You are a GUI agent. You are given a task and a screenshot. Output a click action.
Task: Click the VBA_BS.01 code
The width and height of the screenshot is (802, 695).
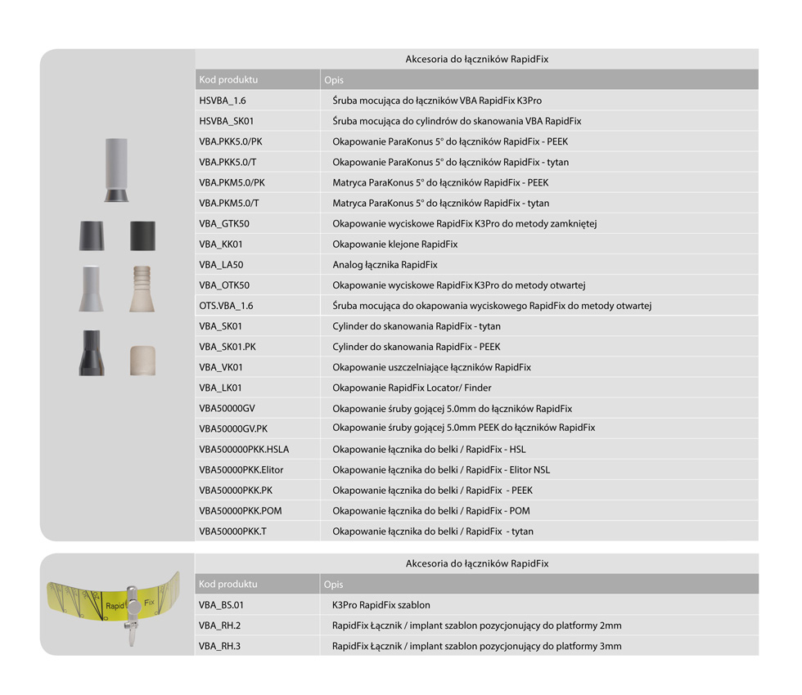tap(221, 605)
